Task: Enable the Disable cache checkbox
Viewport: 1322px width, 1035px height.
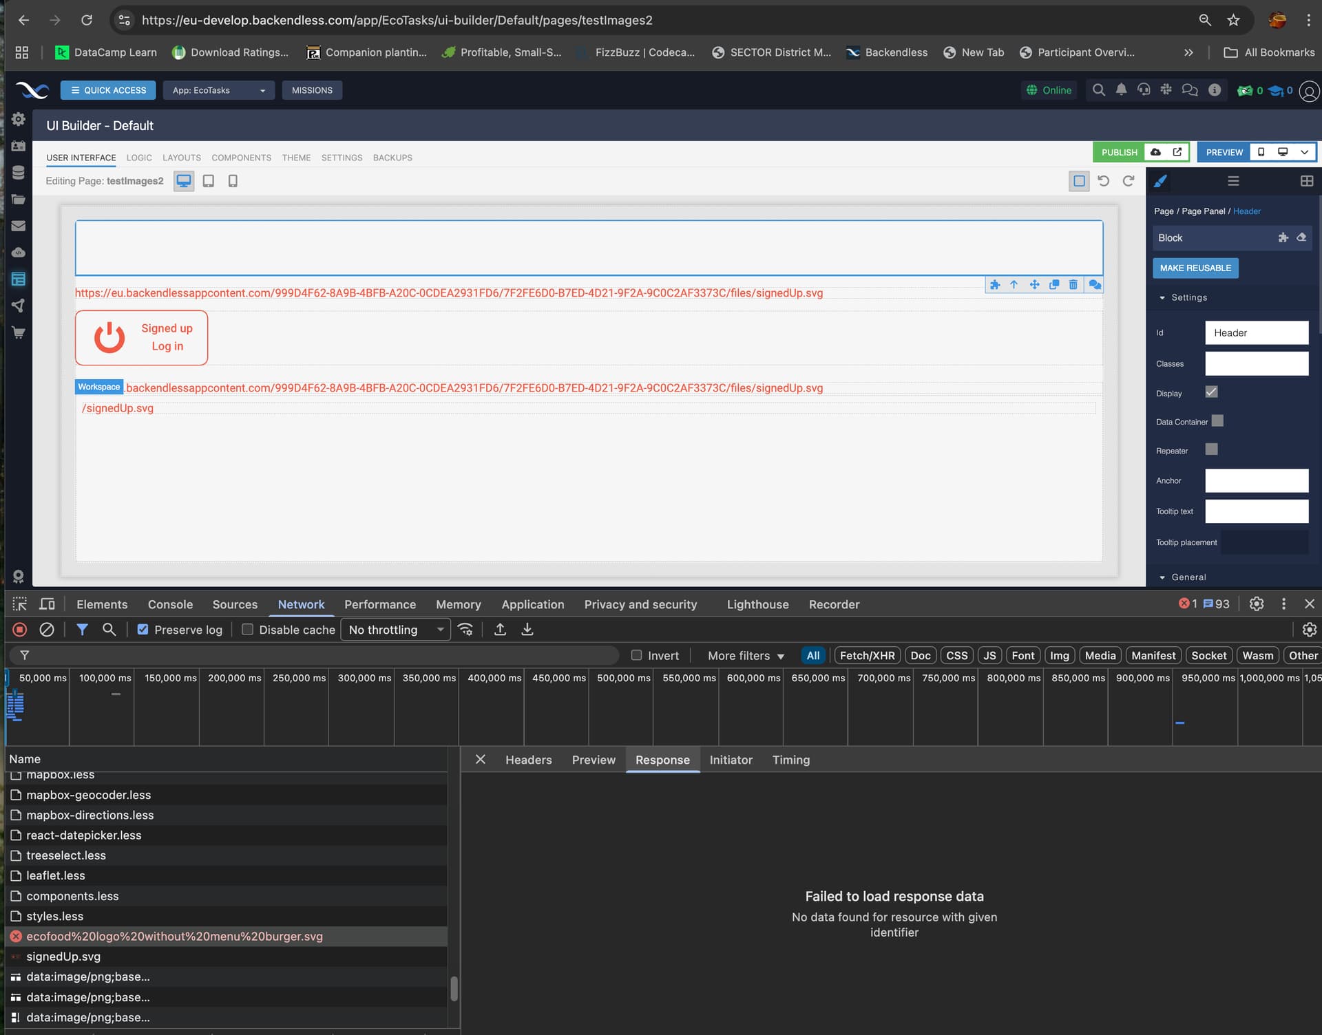Action: (x=248, y=630)
